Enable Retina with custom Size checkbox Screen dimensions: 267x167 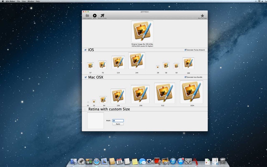85,109
